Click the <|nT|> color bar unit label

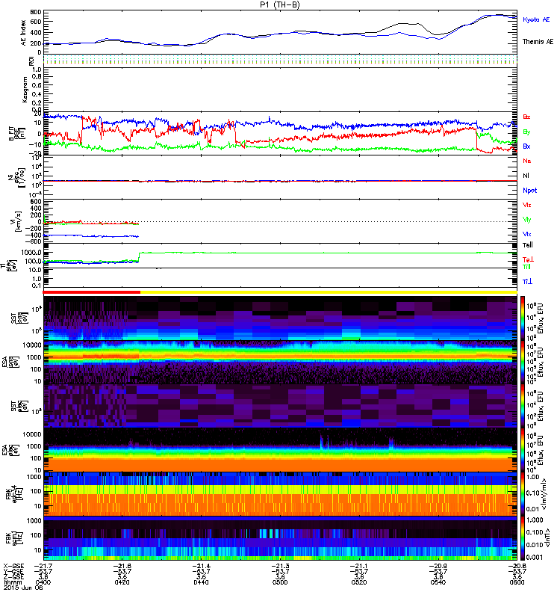pyautogui.click(x=548, y=538)
